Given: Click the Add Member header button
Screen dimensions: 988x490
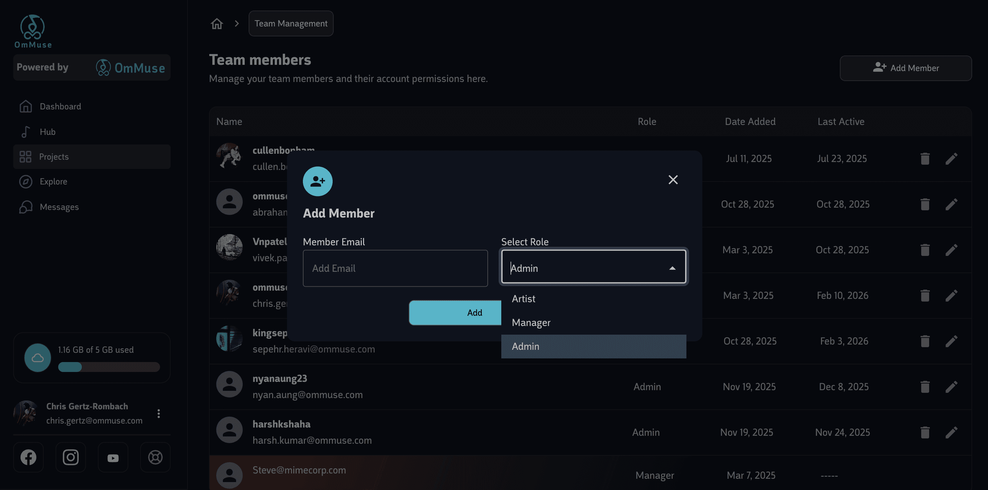Looking at the screenshot, I should (x=906, y=68).
